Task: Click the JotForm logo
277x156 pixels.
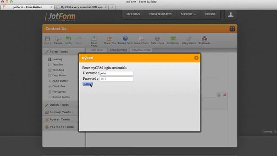Action: 61,17
